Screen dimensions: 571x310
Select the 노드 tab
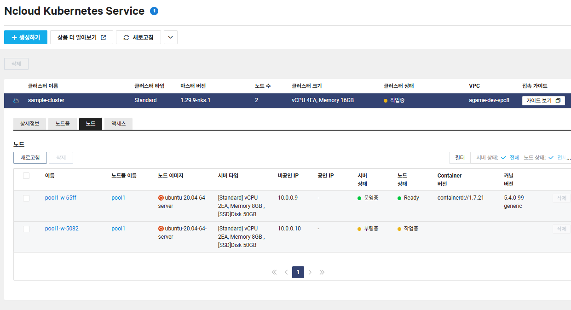pos(91,124)
